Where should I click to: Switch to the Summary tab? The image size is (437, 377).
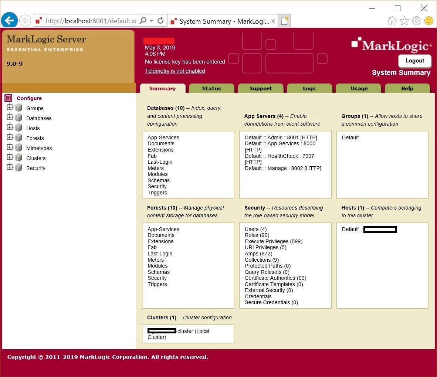click(x=162, y=88)
